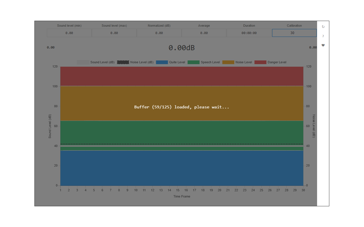Click the heart icon in the sidebar
Screen dimensions: 364x227
[x=323, y=45]
